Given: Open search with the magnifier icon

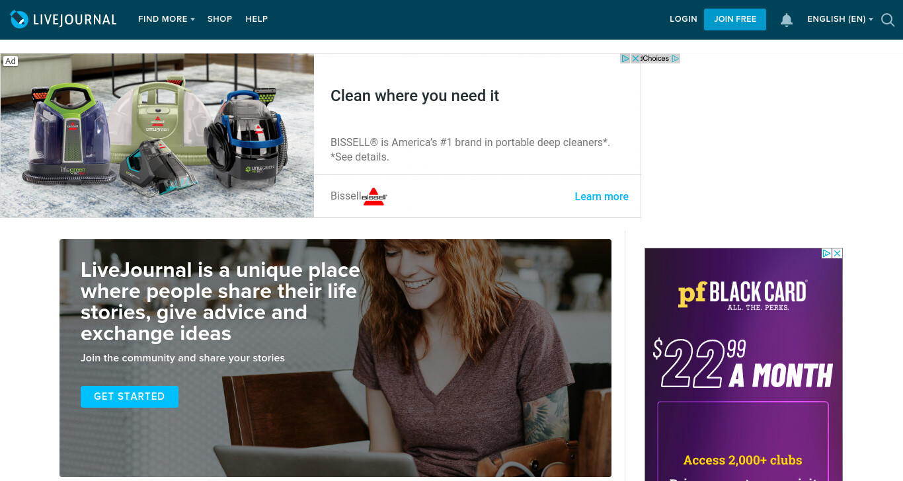Looking at the screenshot, I should click(888, 20).
